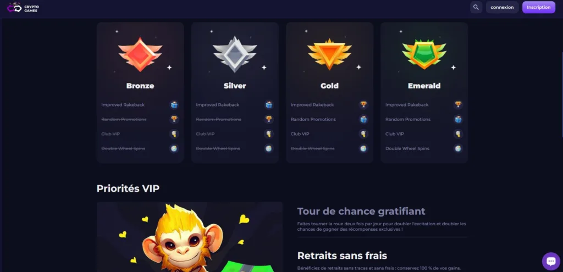Click Emerald Club VIP label
This screenshot has height=272, width=563.
coord(395,134)
